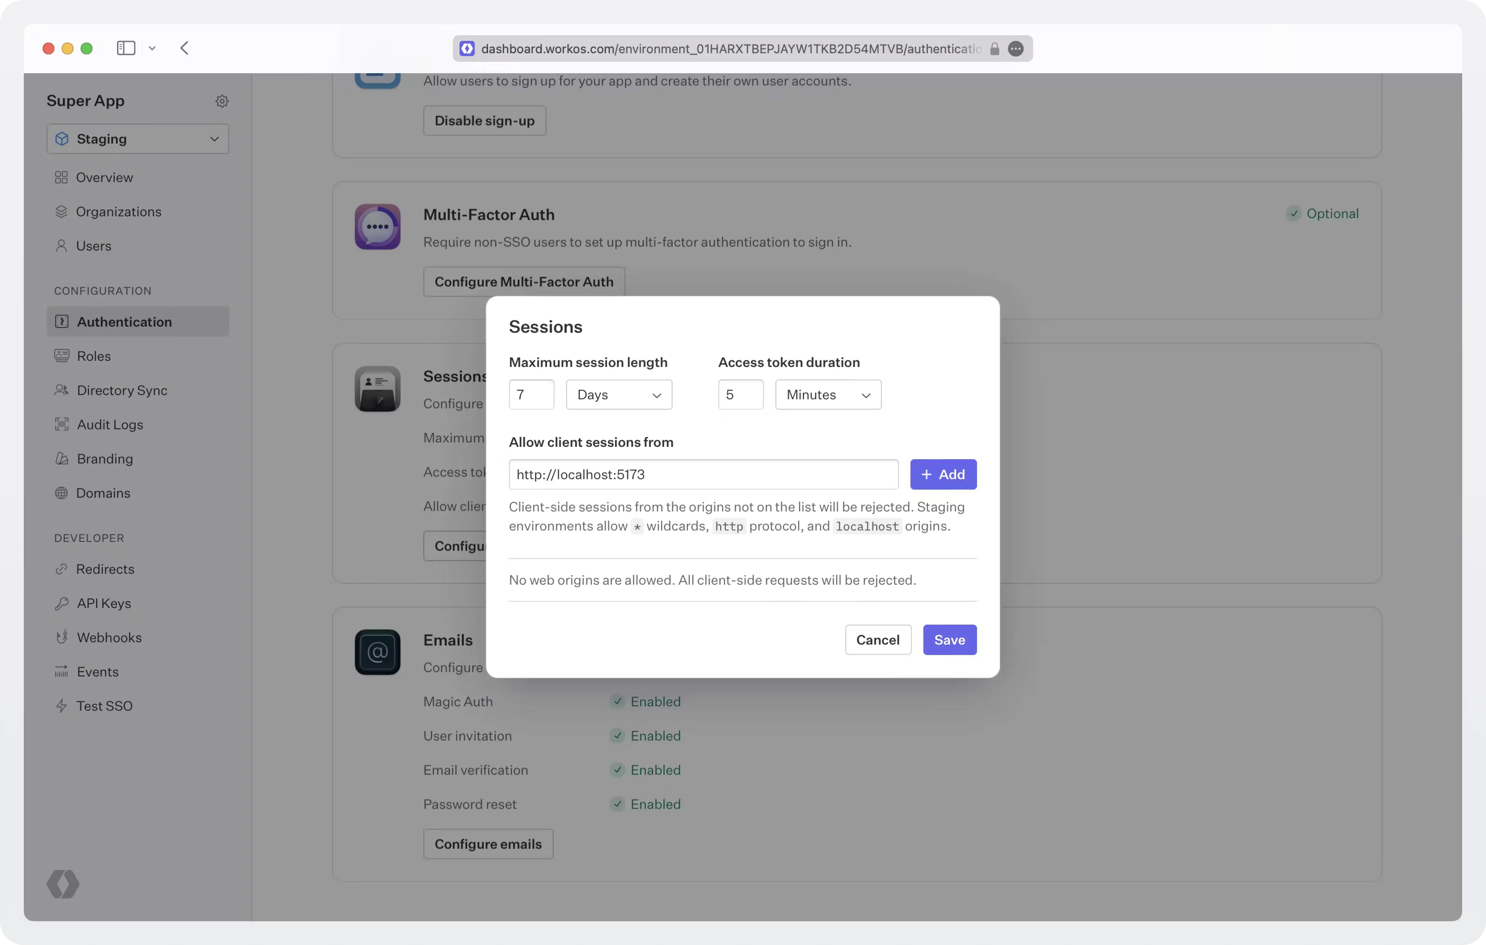Open Users in the sidebar
1486x945 pixels.
click(x=138, y=246)
